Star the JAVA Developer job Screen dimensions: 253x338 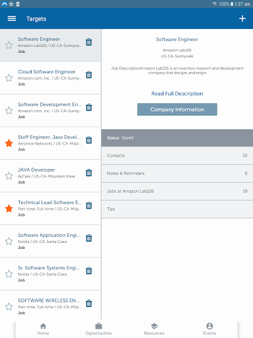9,176
